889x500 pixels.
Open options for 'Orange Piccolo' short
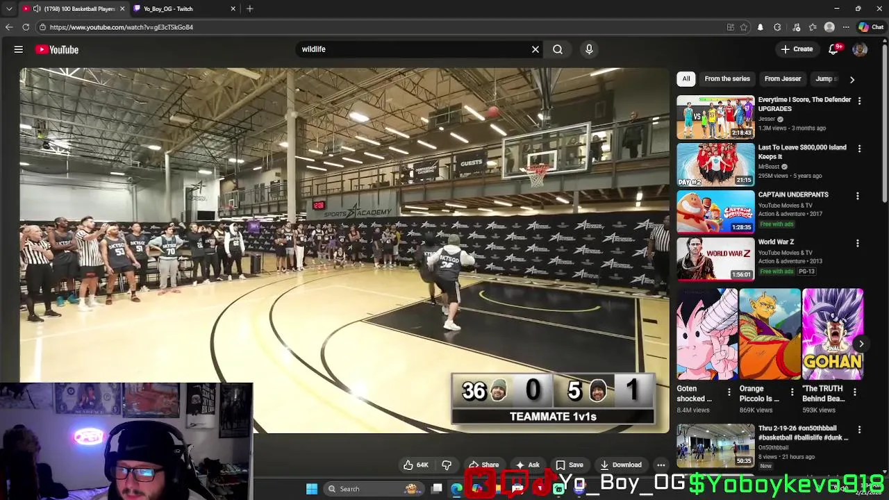click(792, 392)
